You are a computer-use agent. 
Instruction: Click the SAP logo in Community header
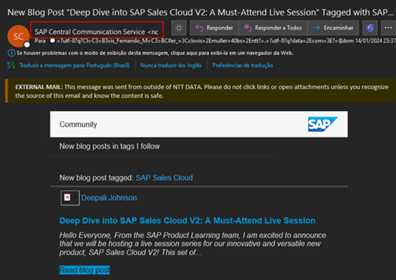(323, 124)
